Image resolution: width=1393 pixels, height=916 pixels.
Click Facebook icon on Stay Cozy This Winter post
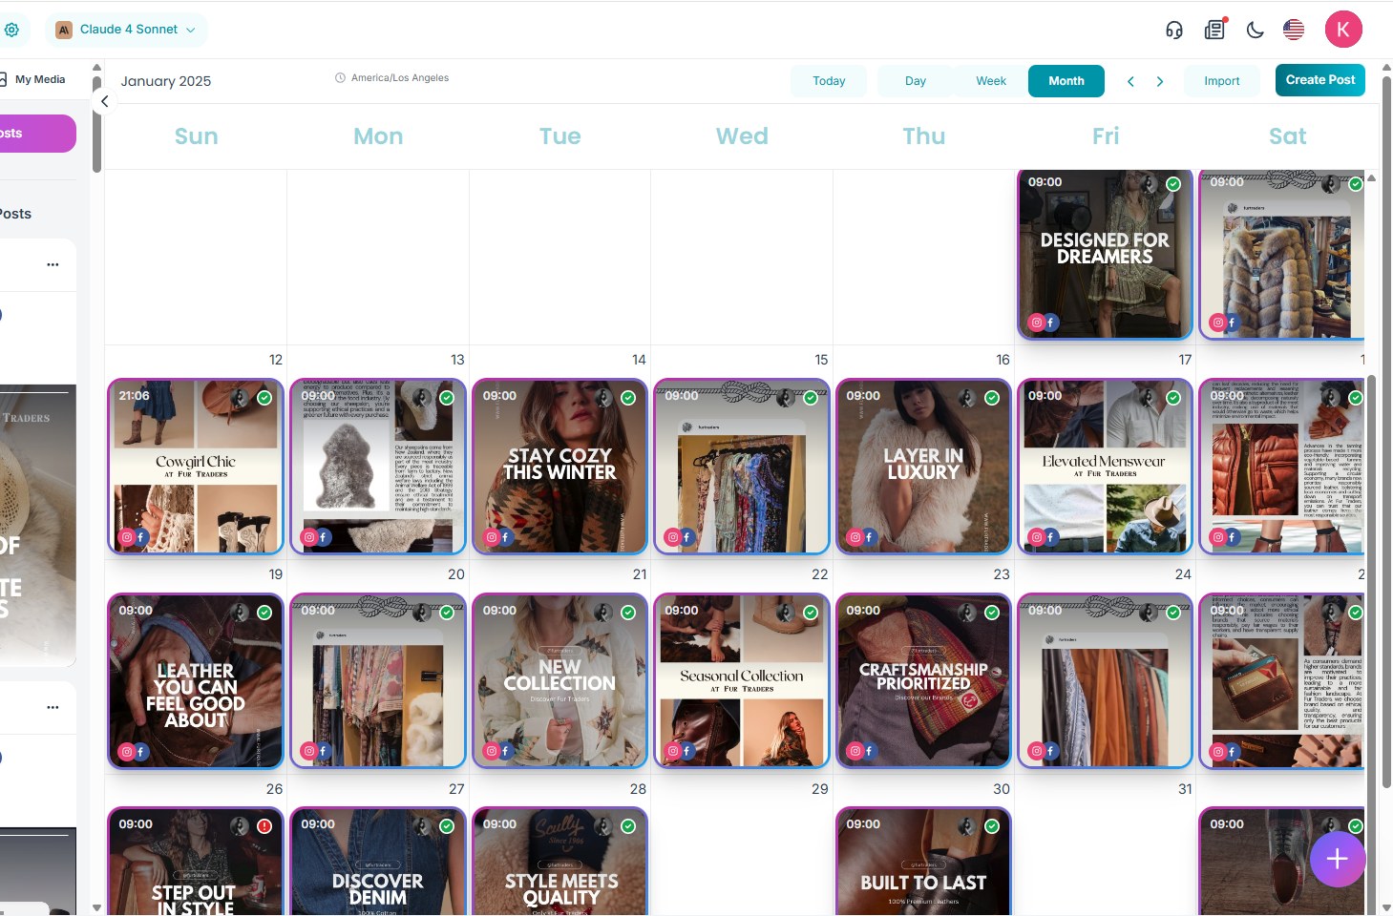(x=505, y=537)
